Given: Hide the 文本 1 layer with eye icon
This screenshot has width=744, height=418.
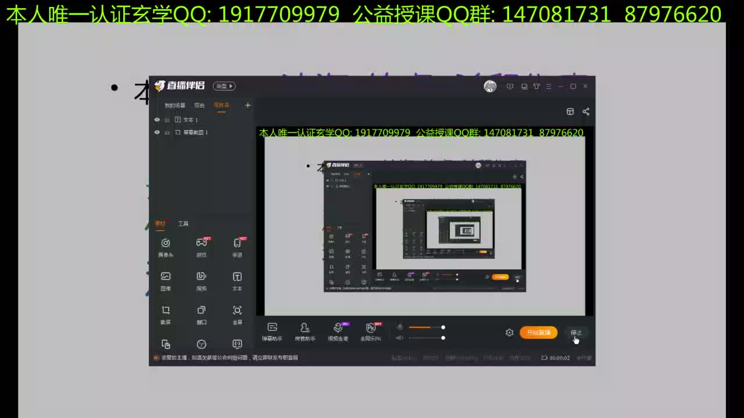Looking at the screenshot, I should pos(156,120).
